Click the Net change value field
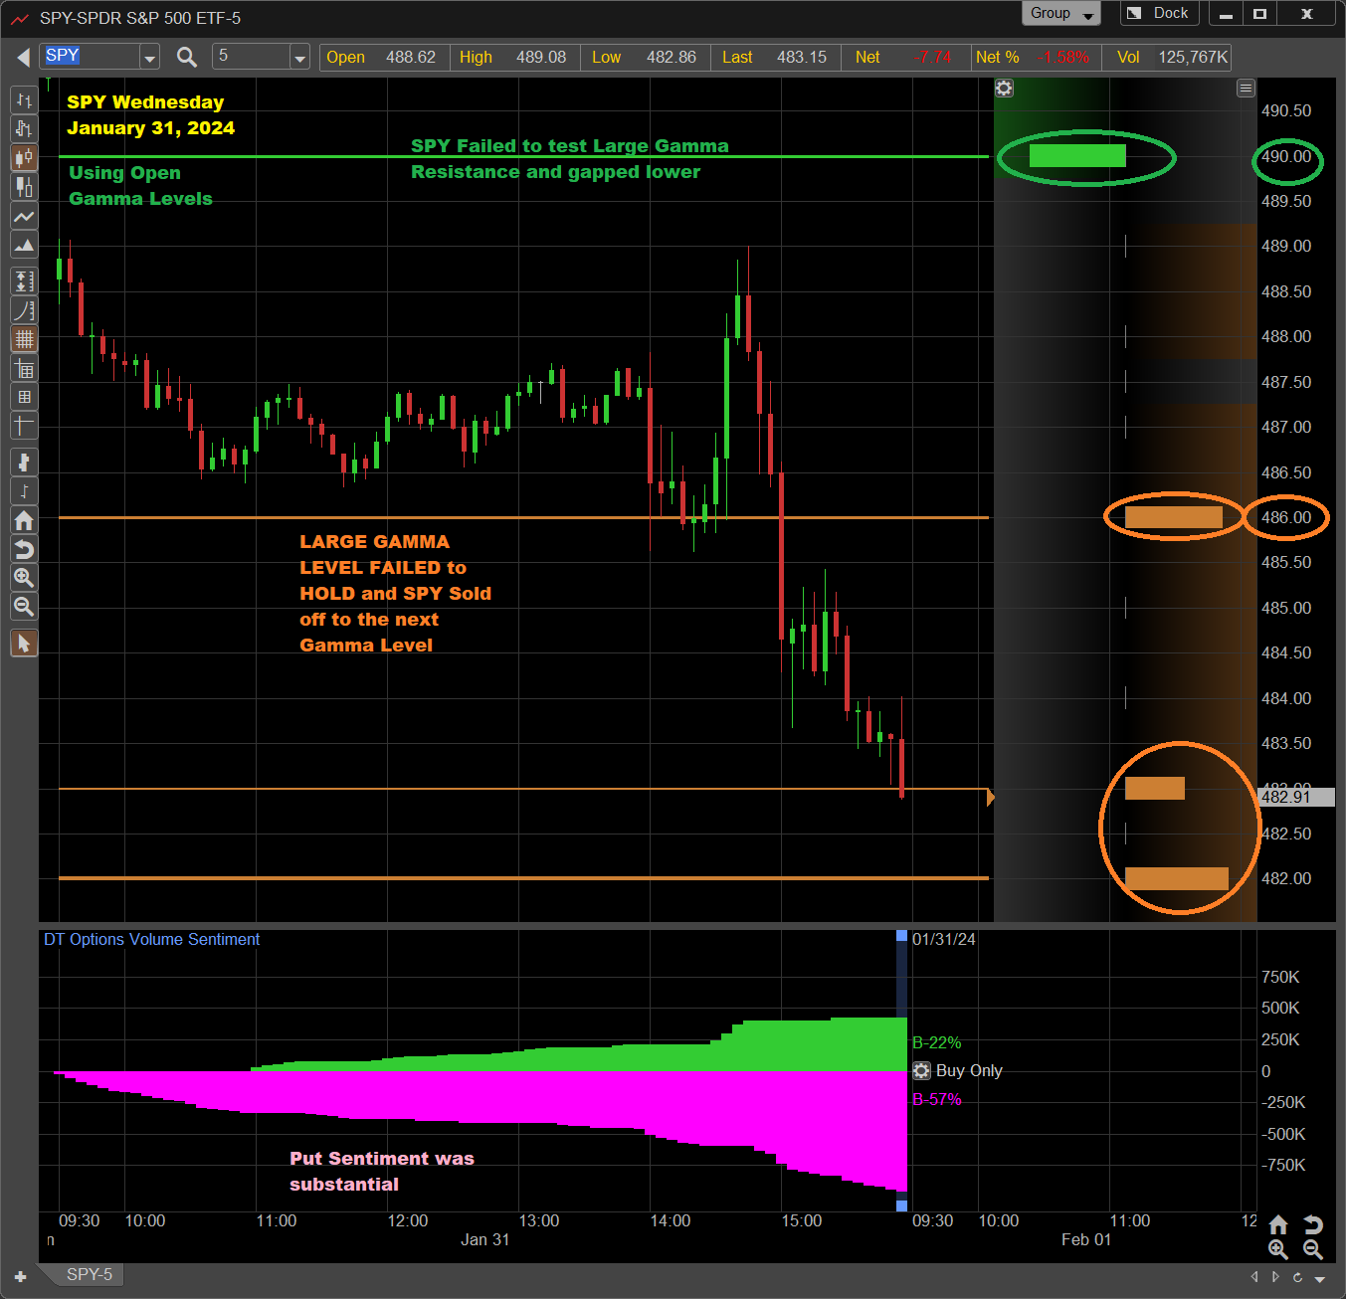 (932, 58)
